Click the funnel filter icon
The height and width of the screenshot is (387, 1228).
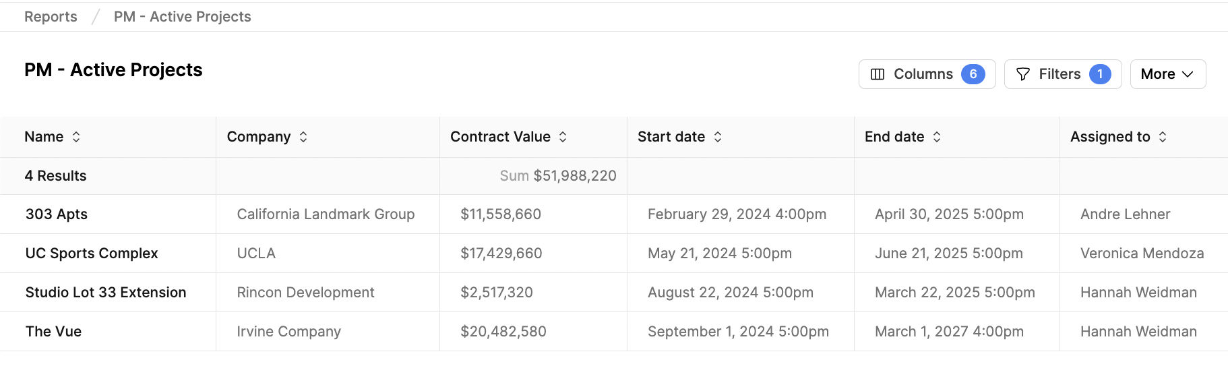pos(1022,74)
